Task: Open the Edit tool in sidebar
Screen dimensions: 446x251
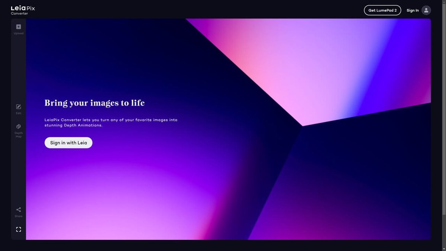Action: [19, 107]
